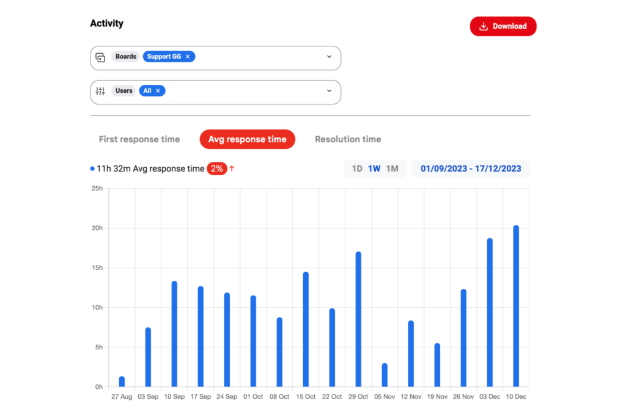626x417 pixels.
Task: Click the 12 Nov bar in chart
Action: click(411, 354)
